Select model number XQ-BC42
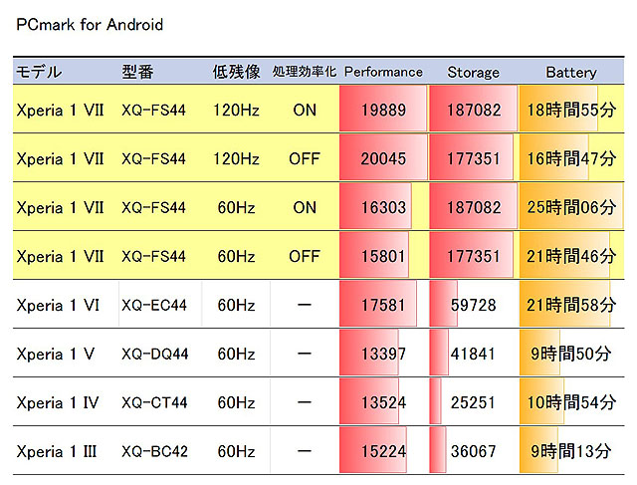 pos(154,451)
